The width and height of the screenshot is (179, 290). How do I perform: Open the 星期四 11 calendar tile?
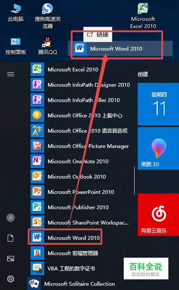point(158,104)
